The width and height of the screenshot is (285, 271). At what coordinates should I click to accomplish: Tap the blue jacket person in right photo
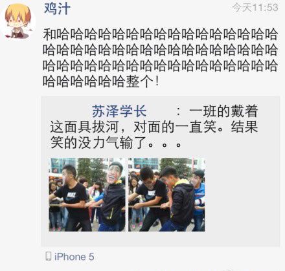click(199, 199)
